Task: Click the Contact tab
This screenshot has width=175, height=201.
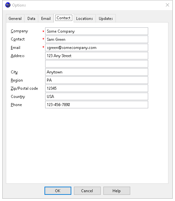Action: pos(63,18)
